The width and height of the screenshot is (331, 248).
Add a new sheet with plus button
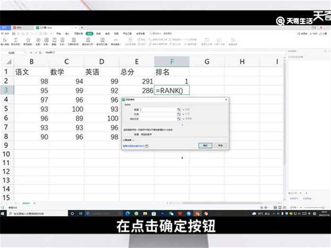tap(35, 203)
